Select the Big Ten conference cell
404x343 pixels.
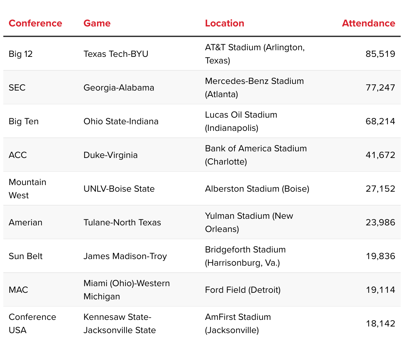(x=24, y=121)
